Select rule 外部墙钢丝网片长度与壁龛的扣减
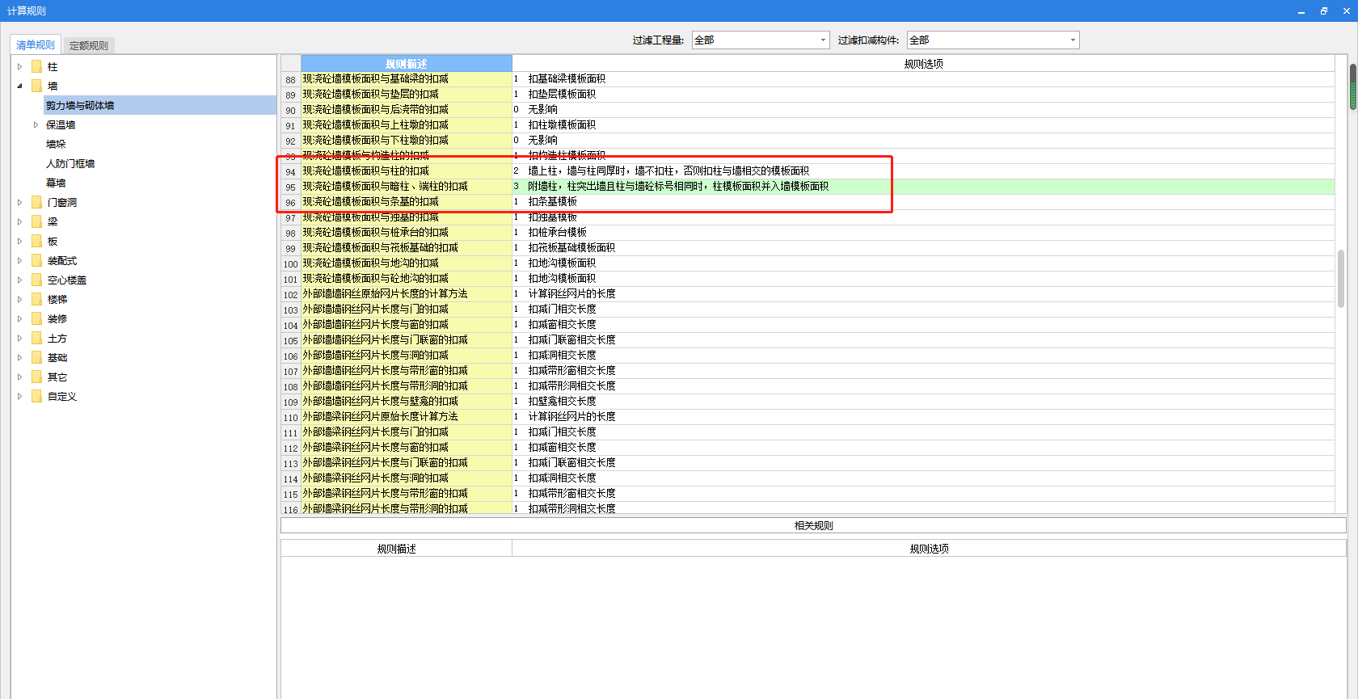Viewport: 1358px width, 699px height. point(407,402)
